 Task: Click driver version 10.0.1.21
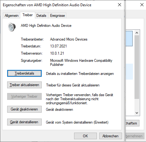57,53
